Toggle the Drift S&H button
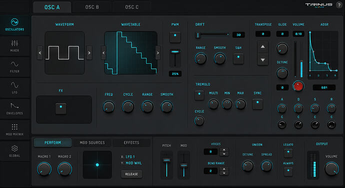345x188 pixels. pos(238,58)
